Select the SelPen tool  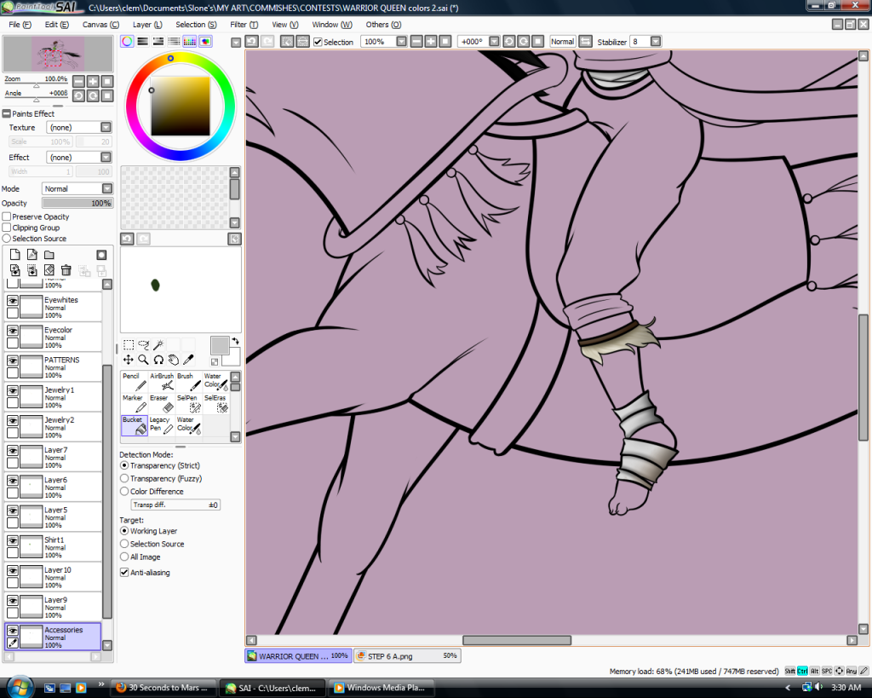[188, 404]
